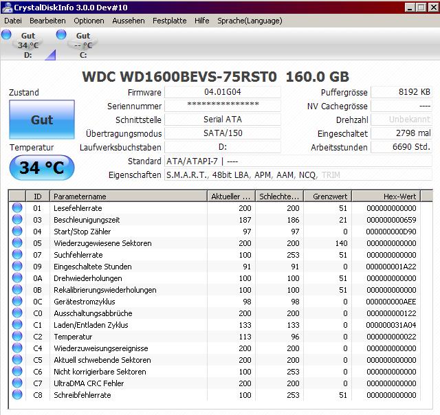Click status orb of Aktuell schwebende Sektoren row
This screenshot has width=440, height=415.
[17, 360]
